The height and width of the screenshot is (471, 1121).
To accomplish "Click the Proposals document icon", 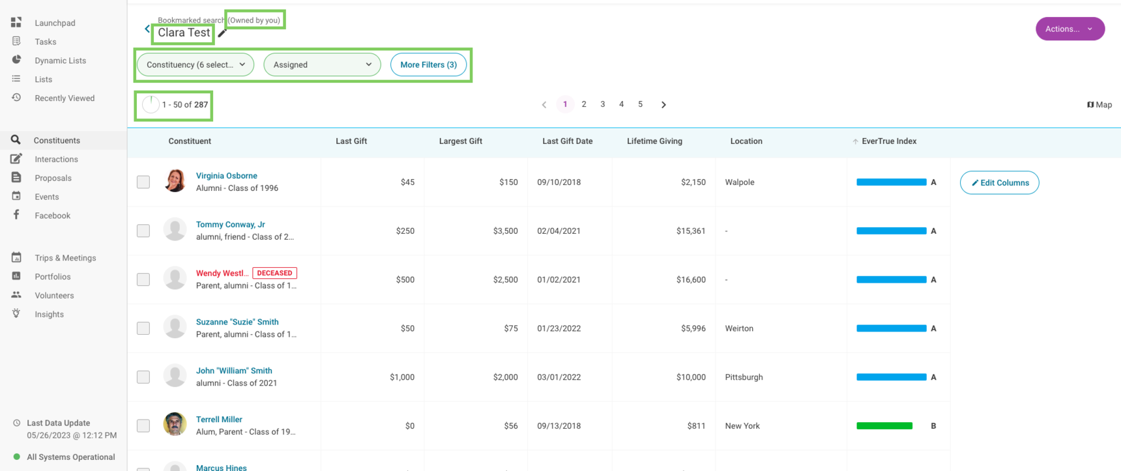I will pos(16,177).
